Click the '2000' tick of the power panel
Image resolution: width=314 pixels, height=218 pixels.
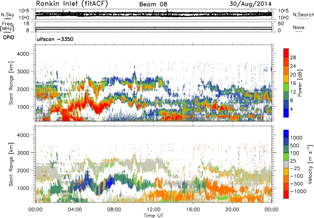[x=23, y=89]
